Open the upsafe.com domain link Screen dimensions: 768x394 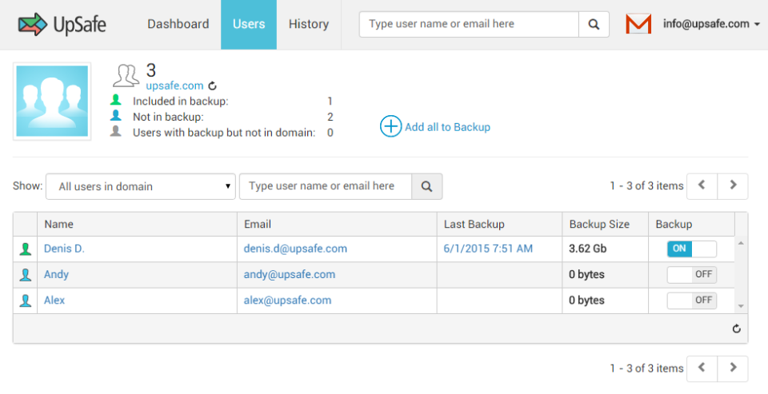point(174,86)
